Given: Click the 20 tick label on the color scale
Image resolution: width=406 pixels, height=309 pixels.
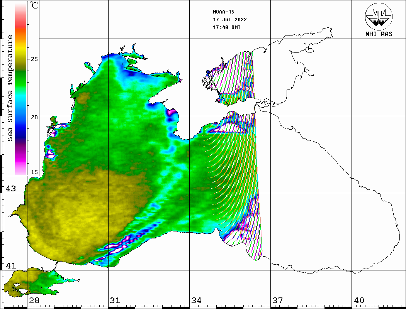Looking at the screenshot, I should 34,117.
